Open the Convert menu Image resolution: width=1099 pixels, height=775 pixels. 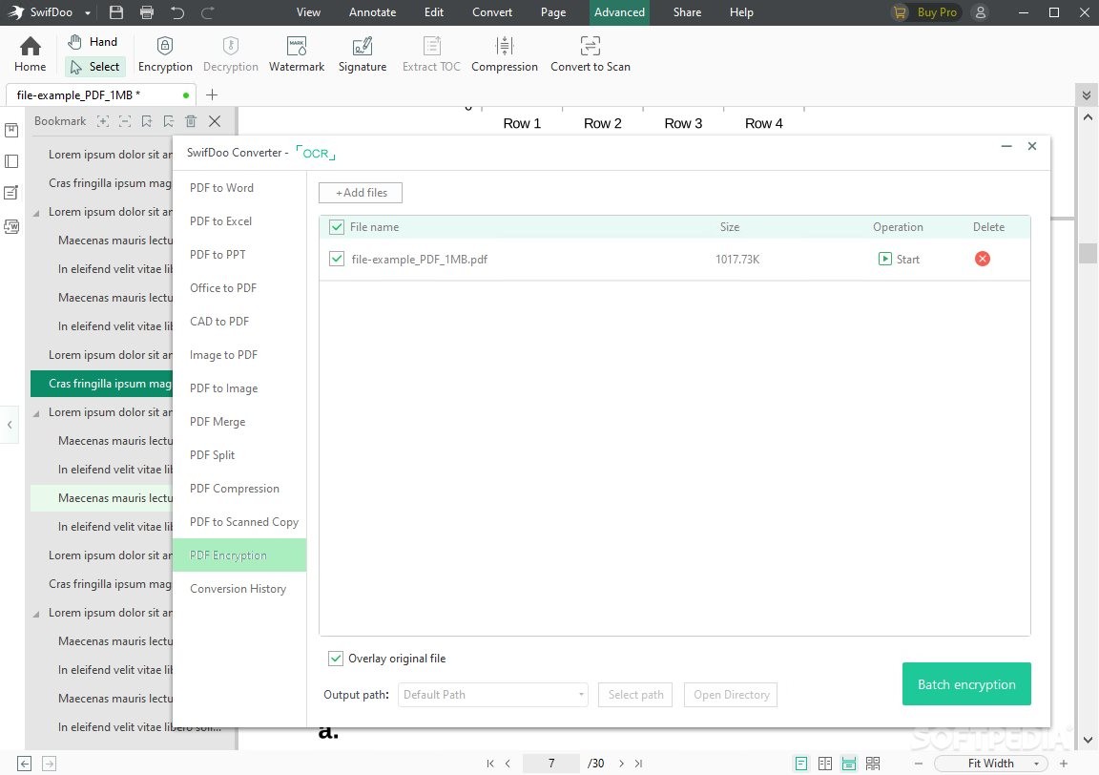[492, 12]
